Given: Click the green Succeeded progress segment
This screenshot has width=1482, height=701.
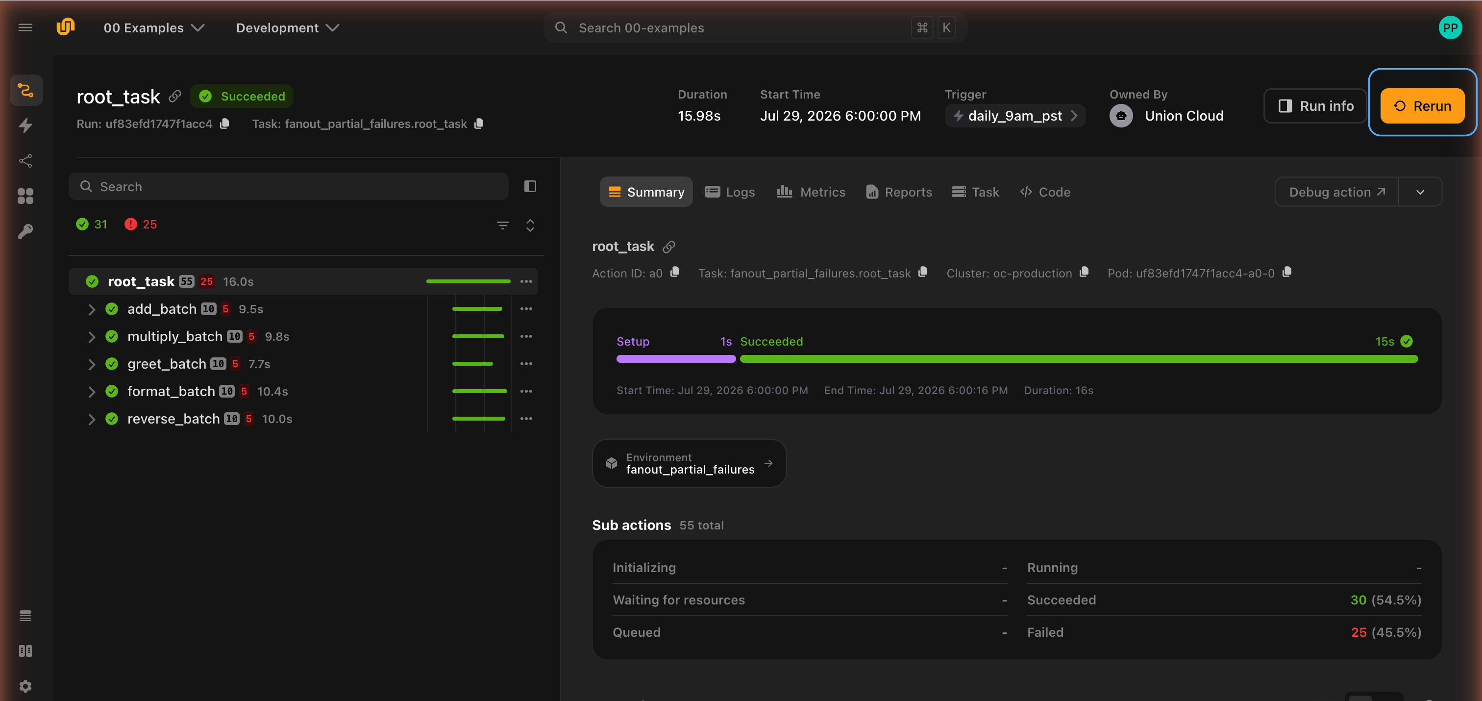Looking at the screenshot, I should point(1078,359).
